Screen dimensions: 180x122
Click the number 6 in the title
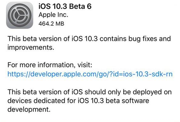pos(89,6)
